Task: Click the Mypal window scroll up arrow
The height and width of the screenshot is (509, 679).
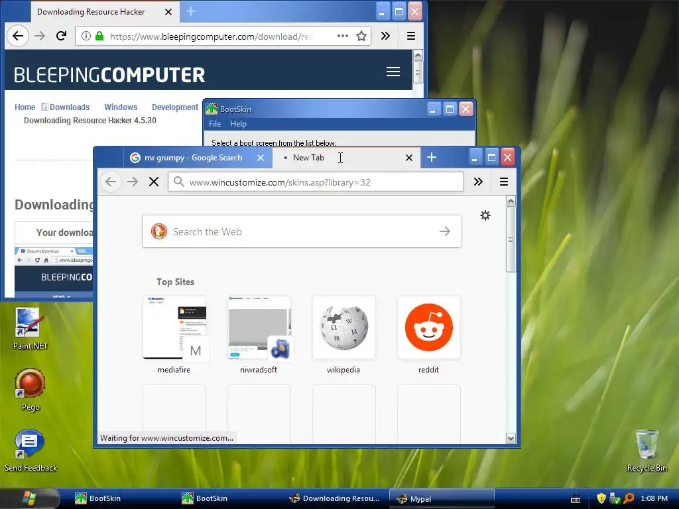Action: click(511, 201)
